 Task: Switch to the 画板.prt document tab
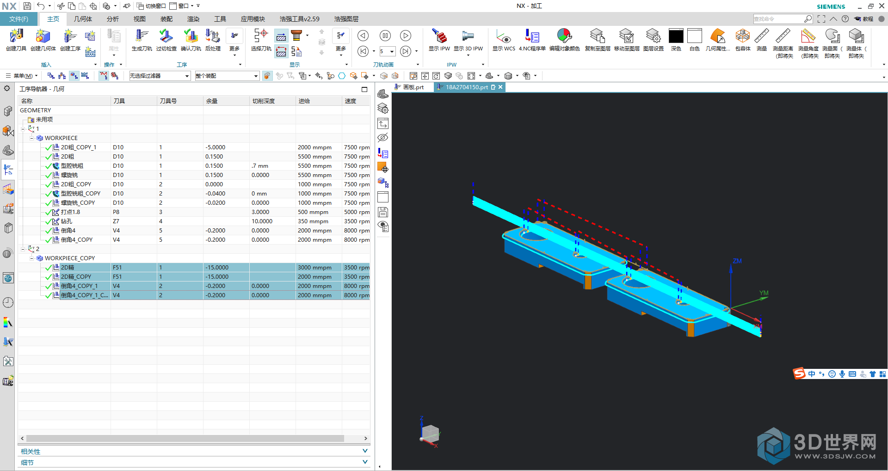(409, 87)
